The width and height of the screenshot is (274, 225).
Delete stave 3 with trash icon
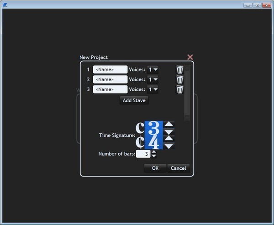point(180,89)
